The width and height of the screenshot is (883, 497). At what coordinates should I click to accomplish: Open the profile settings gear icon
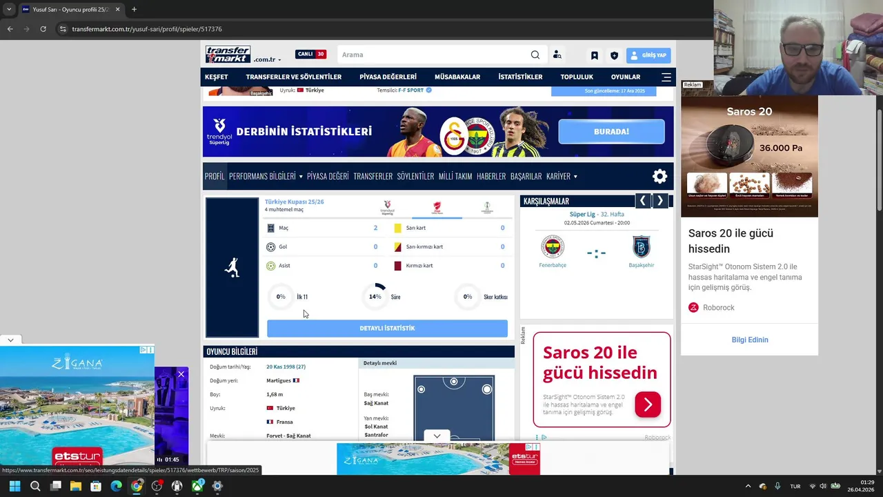(x=660, y=176)
